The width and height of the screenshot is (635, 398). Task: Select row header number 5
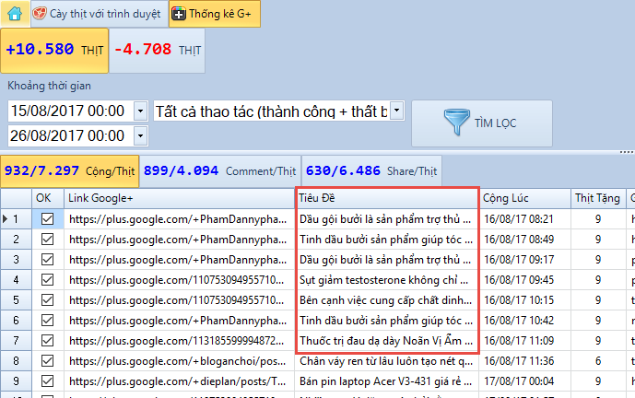click(17, 300)
